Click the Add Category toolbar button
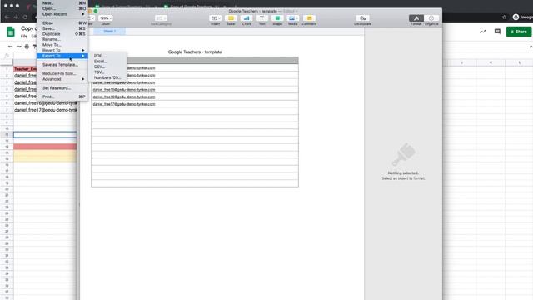Screen dimensions: 533x300 [161, 18]
